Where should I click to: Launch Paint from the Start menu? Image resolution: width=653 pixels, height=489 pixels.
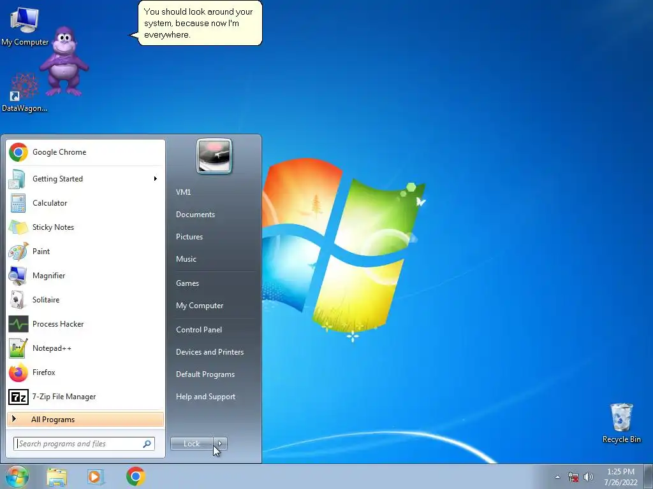click(x=85, y=251)
